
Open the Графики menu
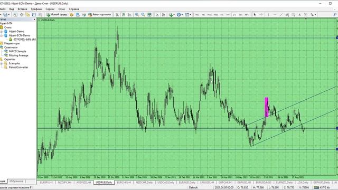pyautogui.click(x=36, y=9)
